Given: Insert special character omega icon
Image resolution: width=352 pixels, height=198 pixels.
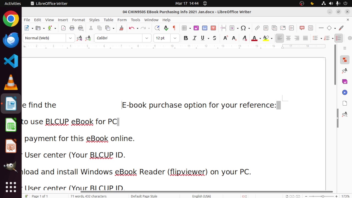Looking at the screenshot, I should [x=243, y=28].
